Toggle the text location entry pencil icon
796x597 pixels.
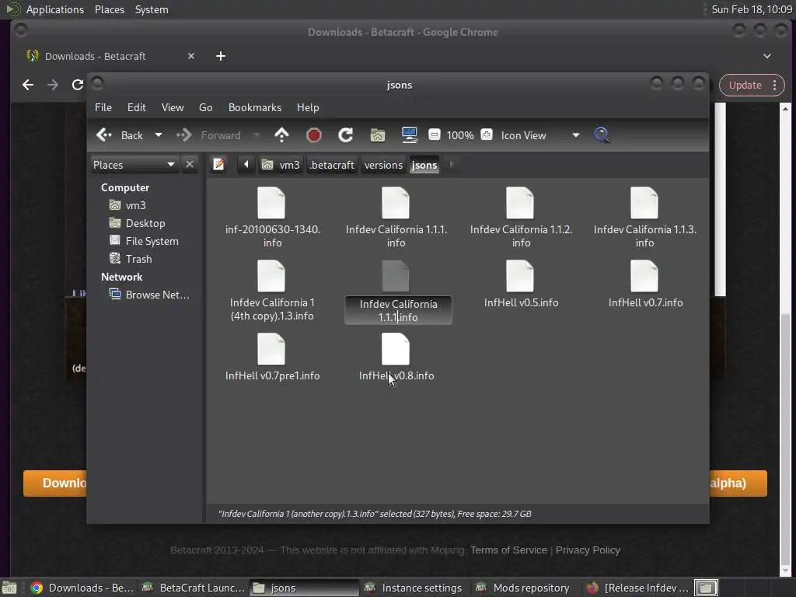coord(218,165)
